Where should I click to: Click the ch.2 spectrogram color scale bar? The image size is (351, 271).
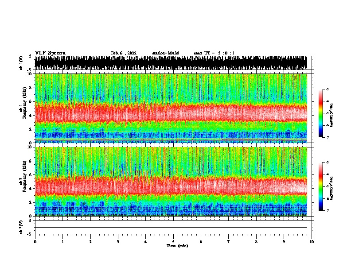320,186
